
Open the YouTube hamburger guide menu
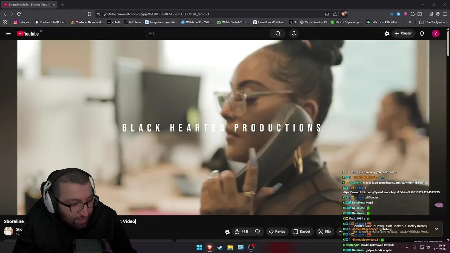click(x=8, y=33)
